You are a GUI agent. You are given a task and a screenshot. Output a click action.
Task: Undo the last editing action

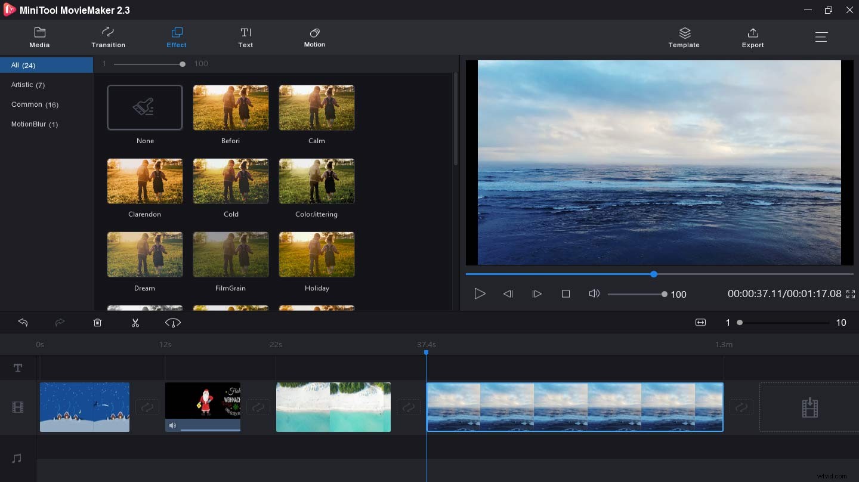coord(23,323)
